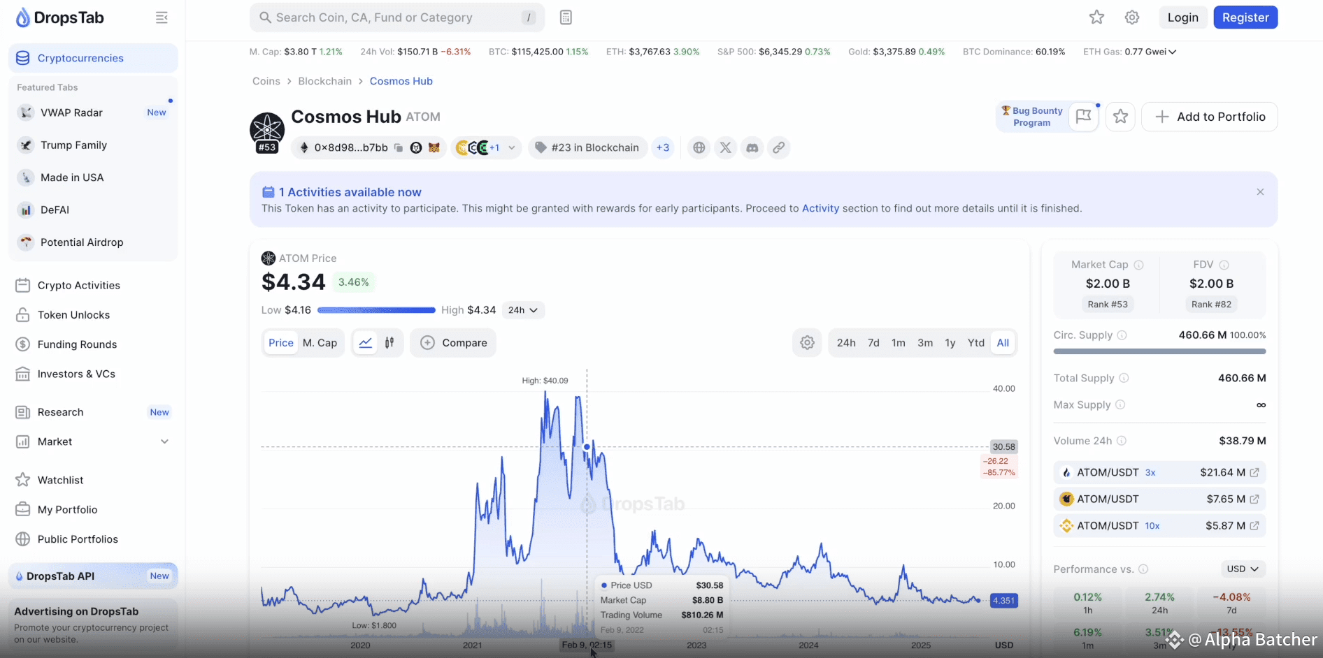Click the Login button
The height and width of the screenshot is (658, 1323).
1182,17
